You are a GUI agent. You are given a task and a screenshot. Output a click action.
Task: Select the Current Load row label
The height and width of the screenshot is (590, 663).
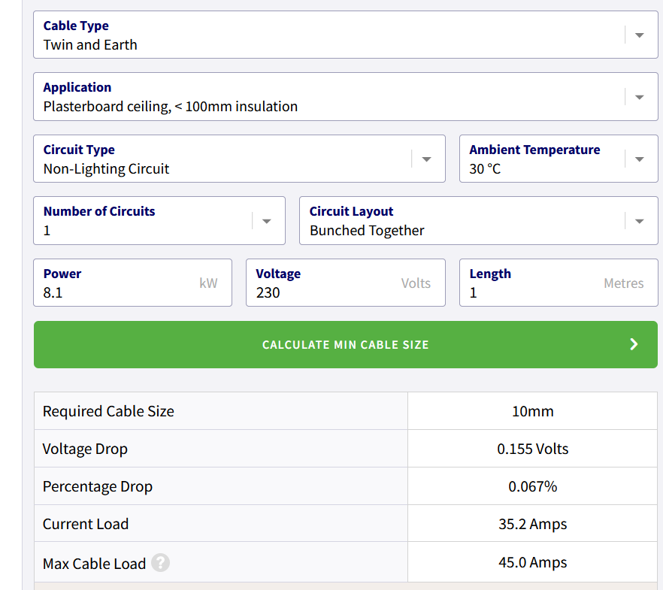coord(86,524)
